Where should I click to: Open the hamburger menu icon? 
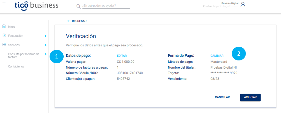point(4,4)
